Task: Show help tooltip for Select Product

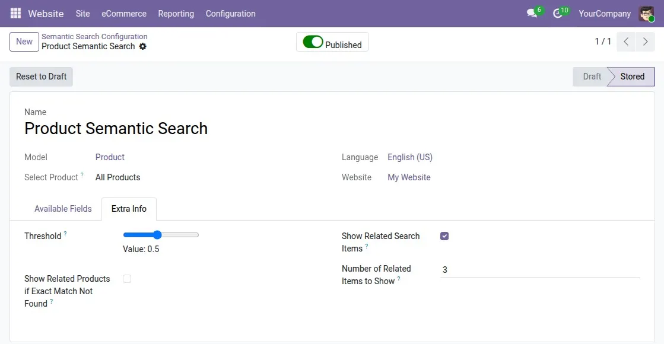Action: pyautogui.click(x=82, y=175)
